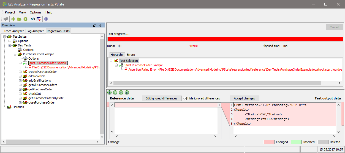Image resolution: width=345 pixels, height=153 pixels.
Task: Open settings via the green gear icon
Action: point(25,19)
